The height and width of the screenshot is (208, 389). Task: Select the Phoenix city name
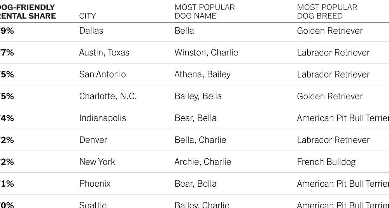click(x=95, y=184)
